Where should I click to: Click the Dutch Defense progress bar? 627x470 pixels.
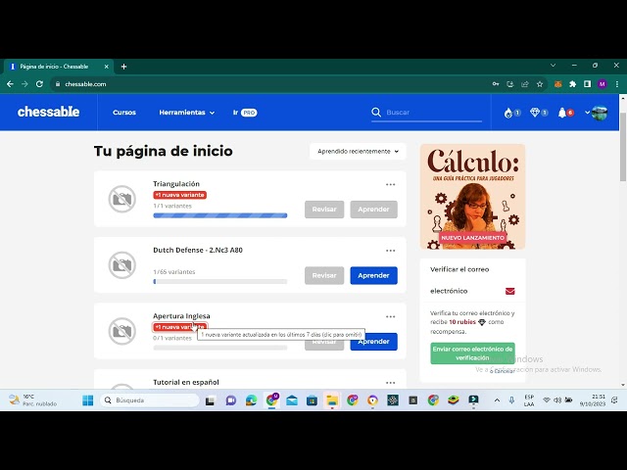[219, 281]
